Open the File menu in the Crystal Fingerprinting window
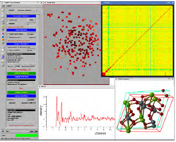176x142 pixels. pyautogui.click(x=3, y=6)
